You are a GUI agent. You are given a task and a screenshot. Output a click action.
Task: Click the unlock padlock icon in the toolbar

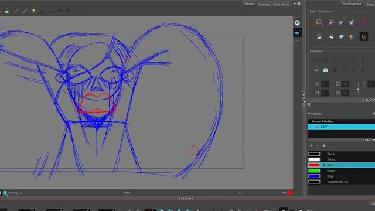coord(7,11)
